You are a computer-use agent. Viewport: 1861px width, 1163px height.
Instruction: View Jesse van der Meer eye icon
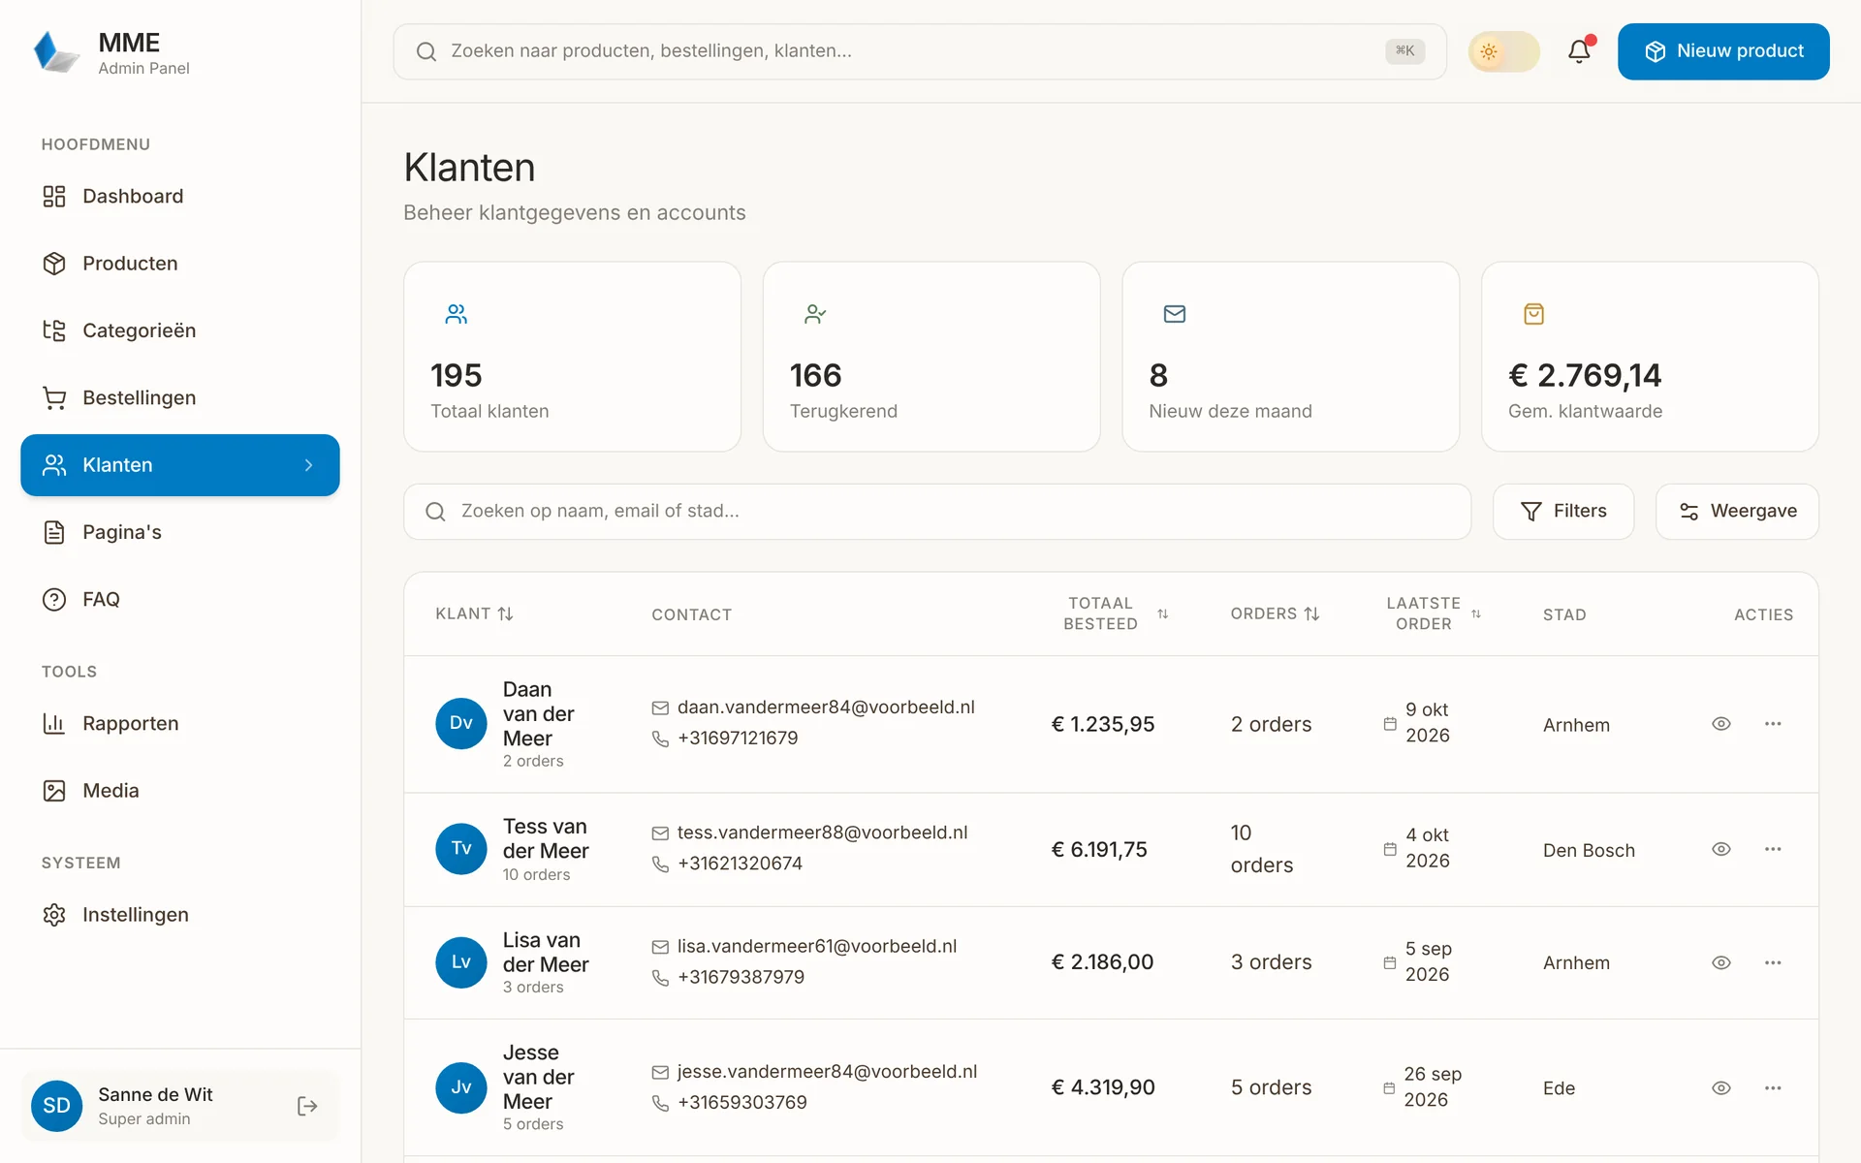[x=1721, y=1088]
